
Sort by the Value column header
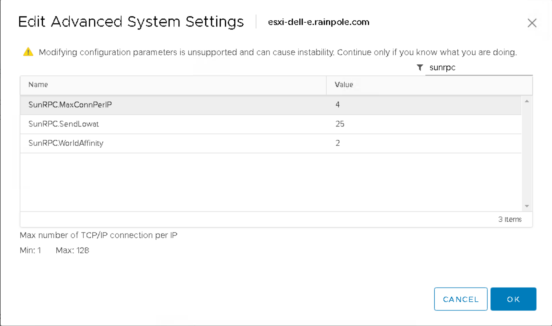pyautogui.click(x=344, y=85)
